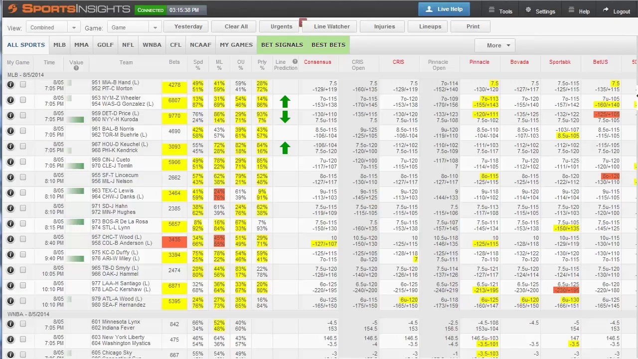Viewport: 638px width, 359px height.
Task: Open info icon for TEX-C Lewis game
Action: click(10, 193)
